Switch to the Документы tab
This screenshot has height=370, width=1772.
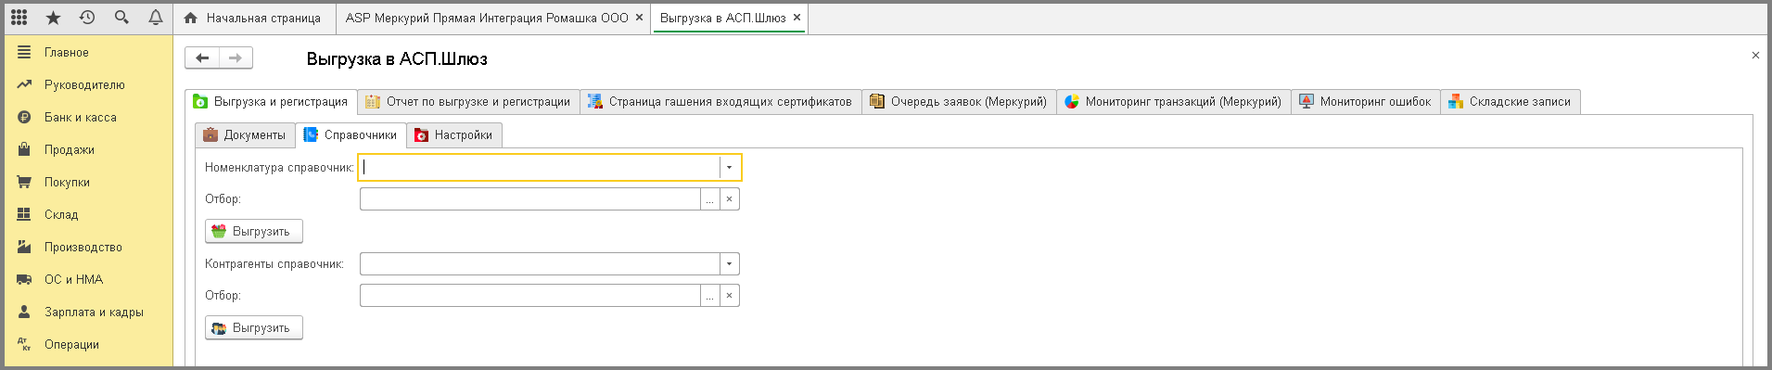tap(245, 135)
